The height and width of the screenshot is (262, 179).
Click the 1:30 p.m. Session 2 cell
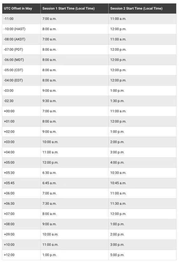[x=142, y=101]
